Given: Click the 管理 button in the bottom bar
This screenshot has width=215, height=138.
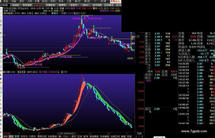Looking at the screenshot, I should point(17,136).
